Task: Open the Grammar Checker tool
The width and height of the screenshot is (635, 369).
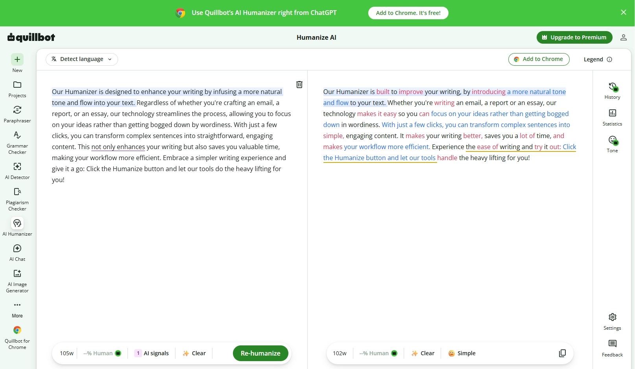Action: coord(17,142)
